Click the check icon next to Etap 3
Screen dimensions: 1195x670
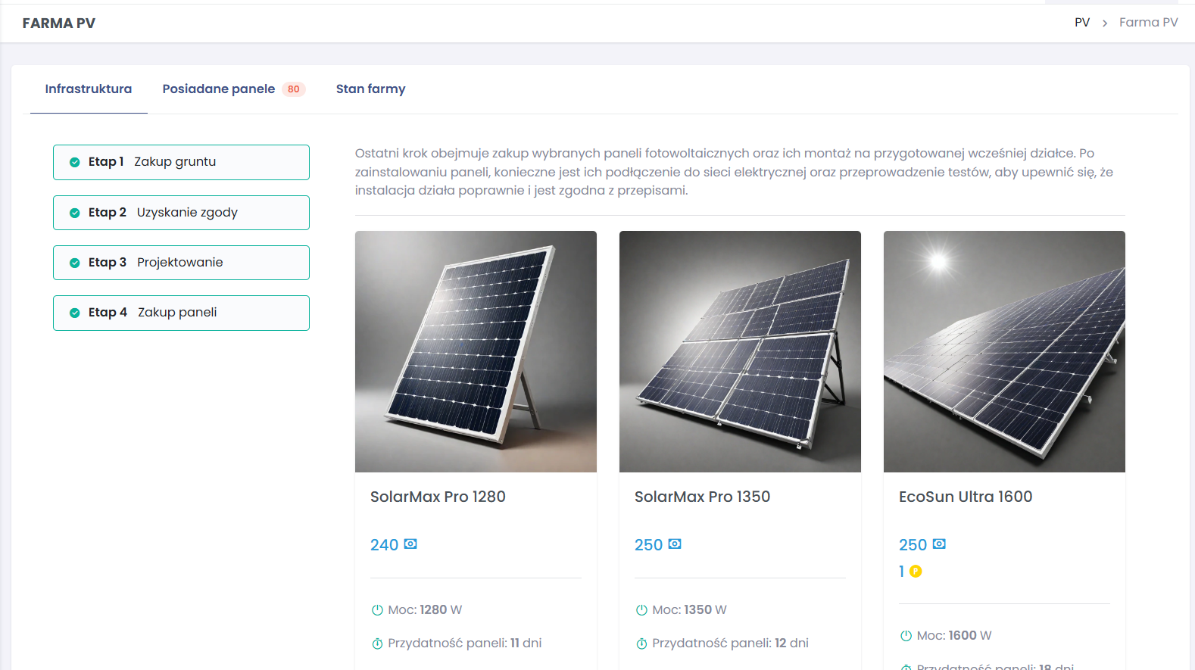(75, 263)
